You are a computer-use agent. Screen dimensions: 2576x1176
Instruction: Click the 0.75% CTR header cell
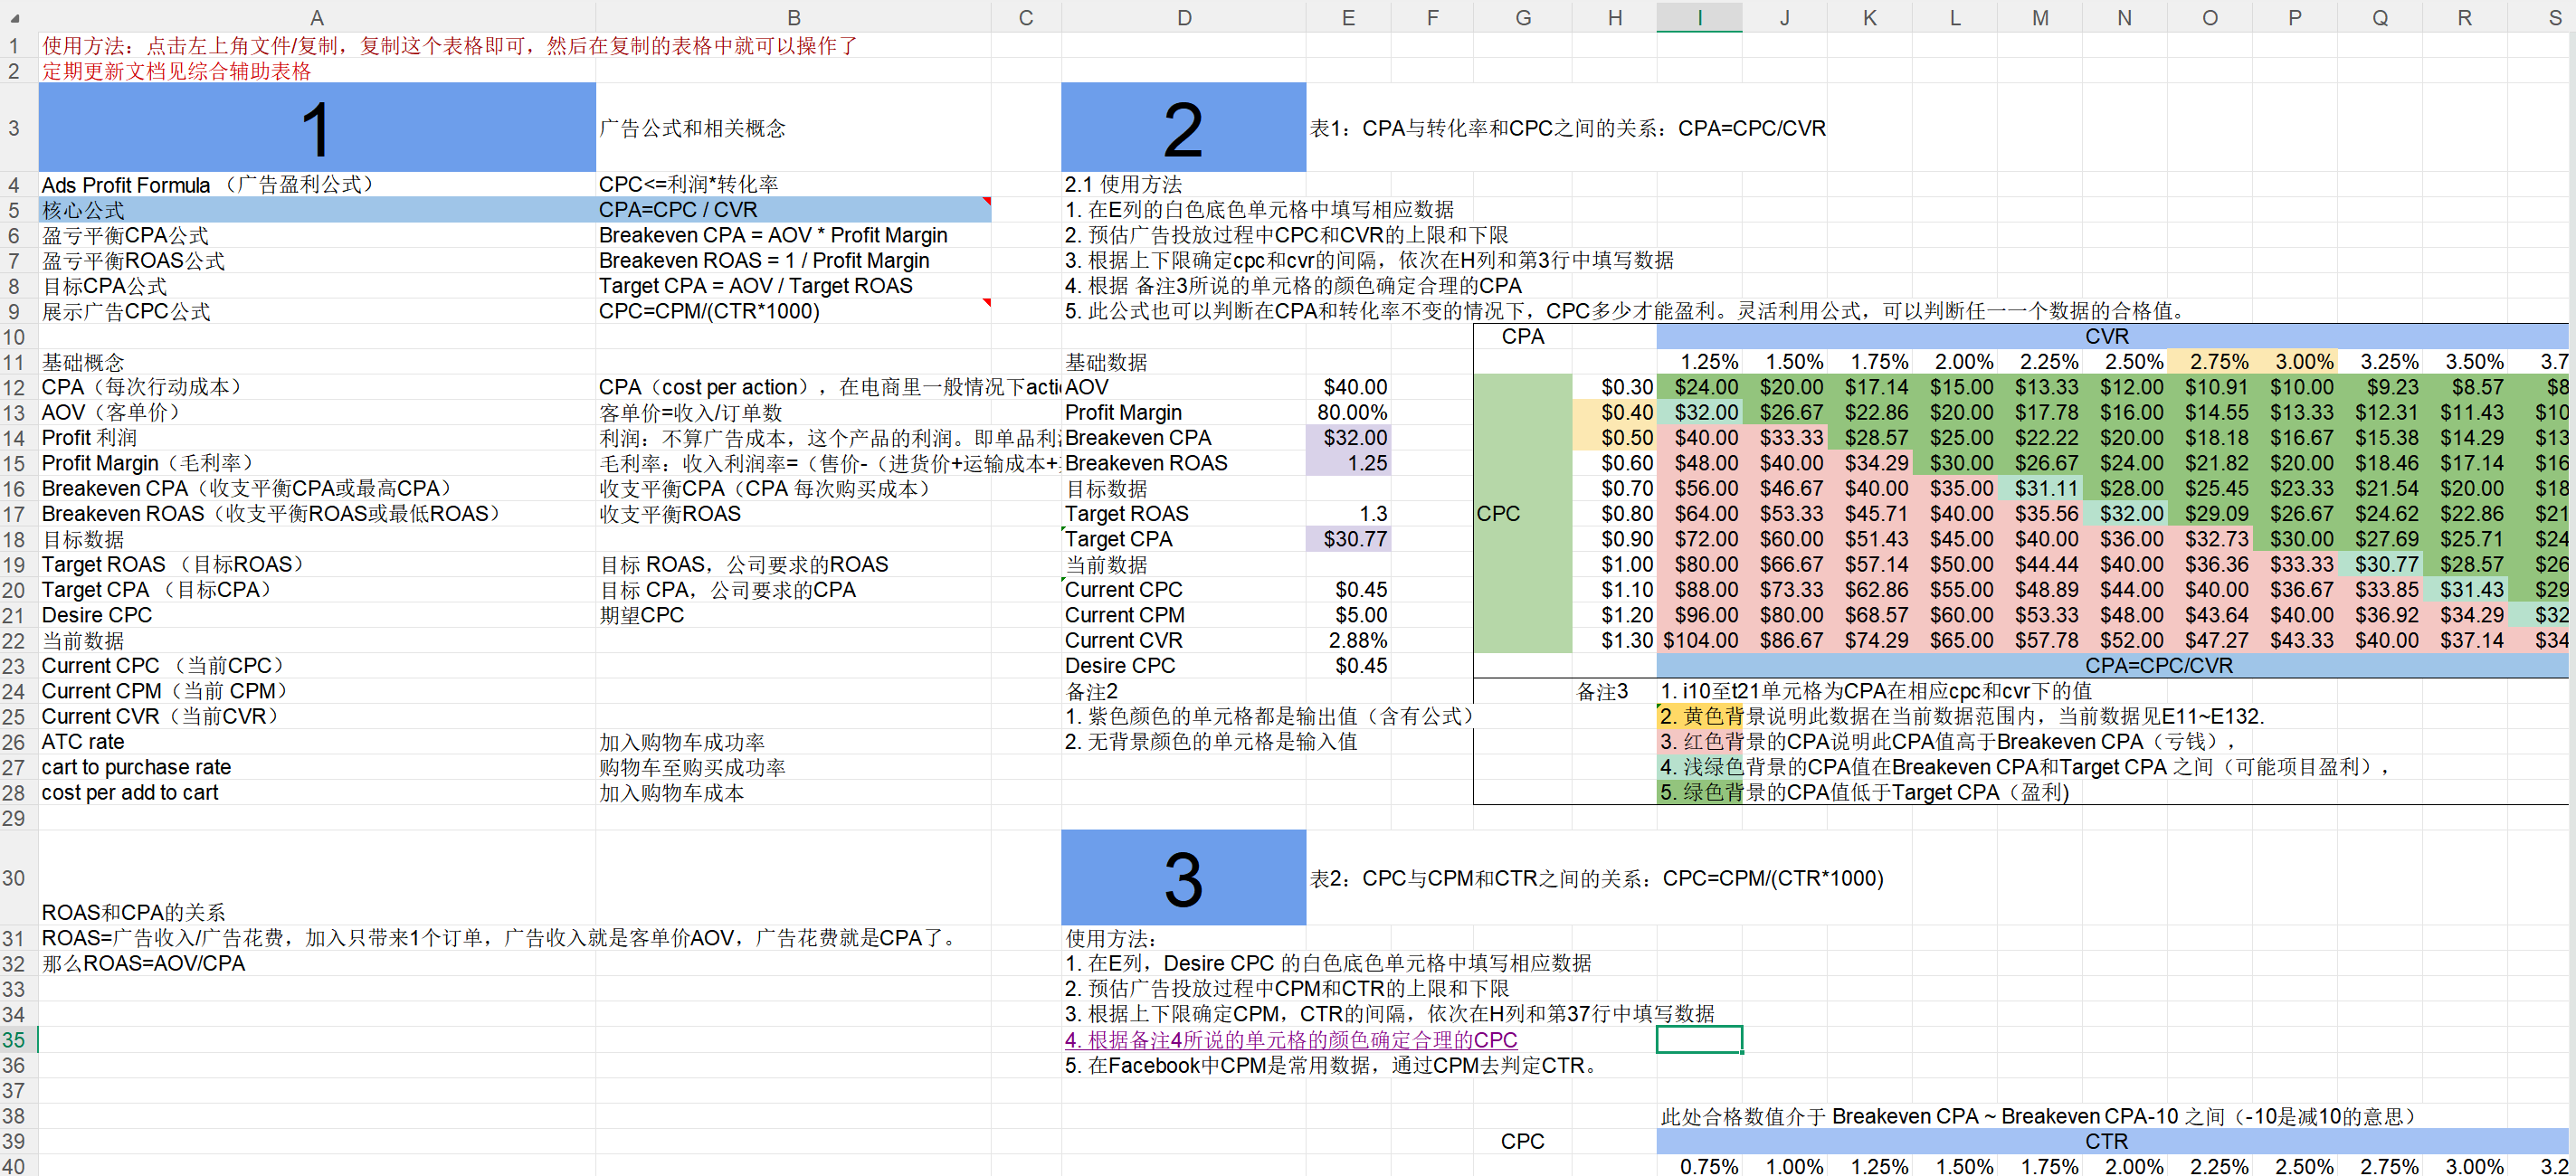(x=1699, y=1166)
